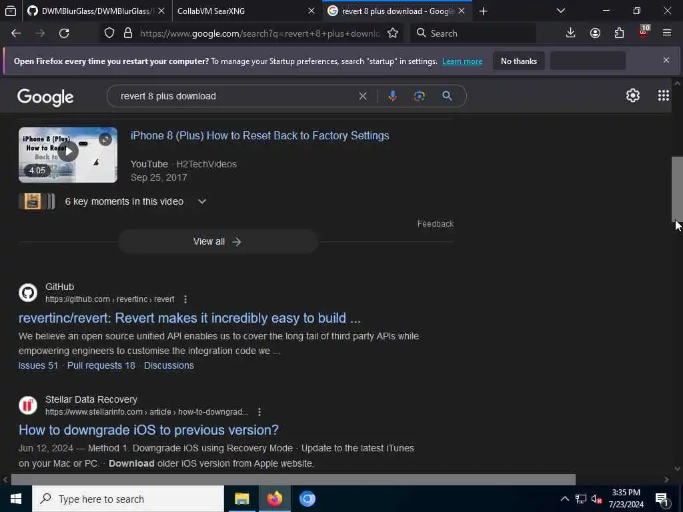The height and width of the screenshot is (512, 683).
Task: Show site security padlock info
Action: (x=127, y=33)
